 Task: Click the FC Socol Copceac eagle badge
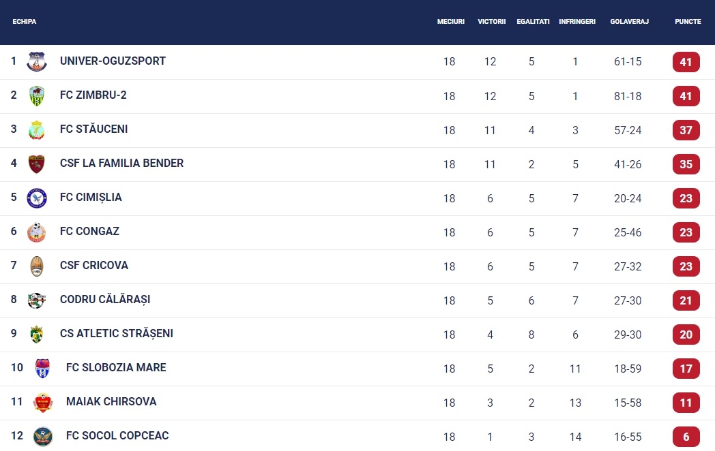coord(43,437)
